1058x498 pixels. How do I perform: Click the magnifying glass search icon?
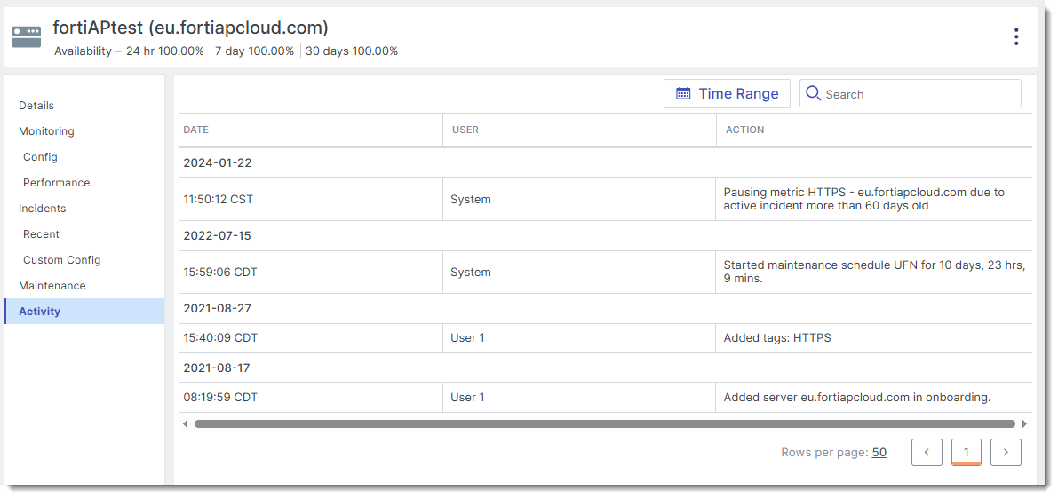(x=813, y=94)
